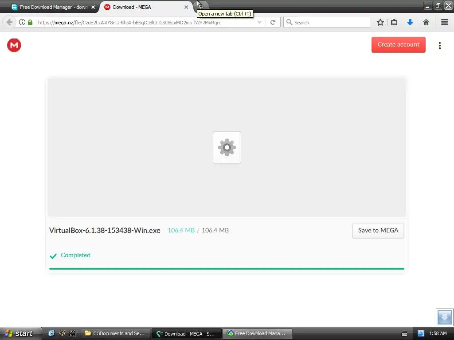Screen dimensions: 454x340
Task: Open the downloads arrow icon in toolbar
Action: coord(410,22)
